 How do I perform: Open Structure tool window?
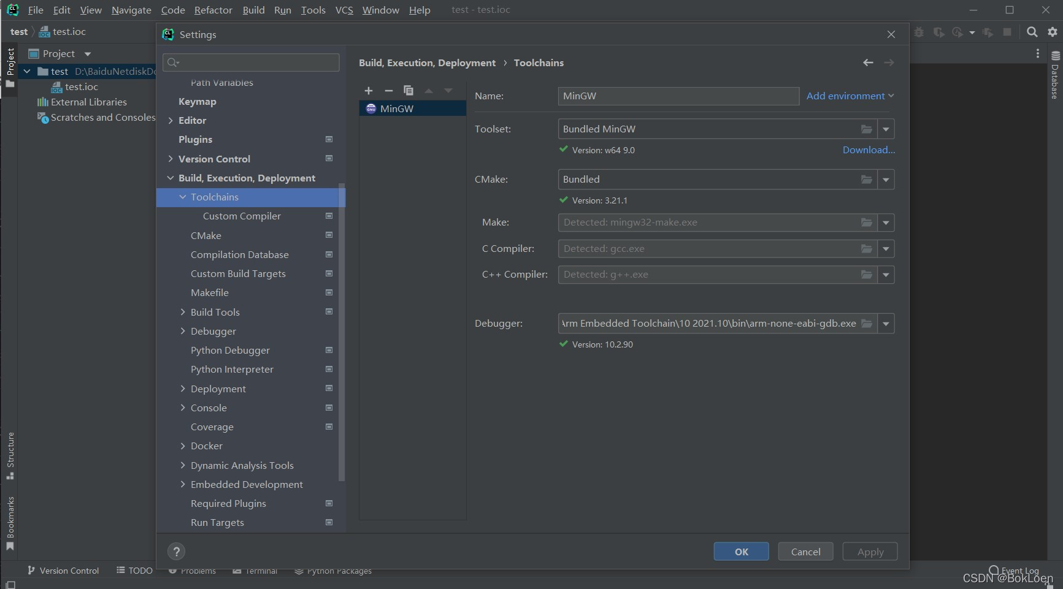tap(10, 456)
